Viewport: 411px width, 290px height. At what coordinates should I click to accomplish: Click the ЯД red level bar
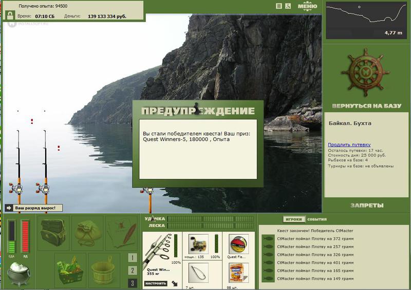(25, 237)
